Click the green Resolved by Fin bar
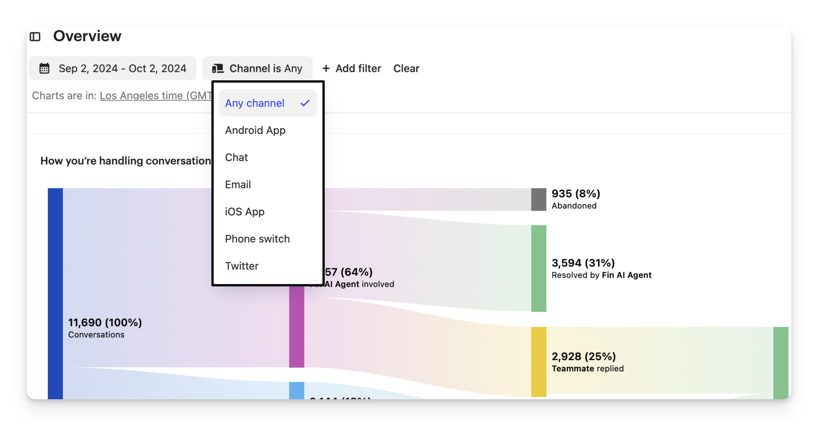The image size is (818, 426). tap(539, 268)
